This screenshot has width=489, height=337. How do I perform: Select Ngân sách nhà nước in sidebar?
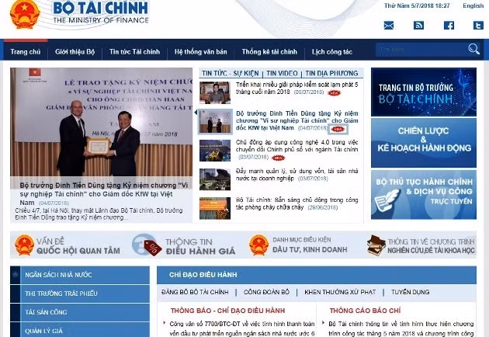click(x=80, y=275)
